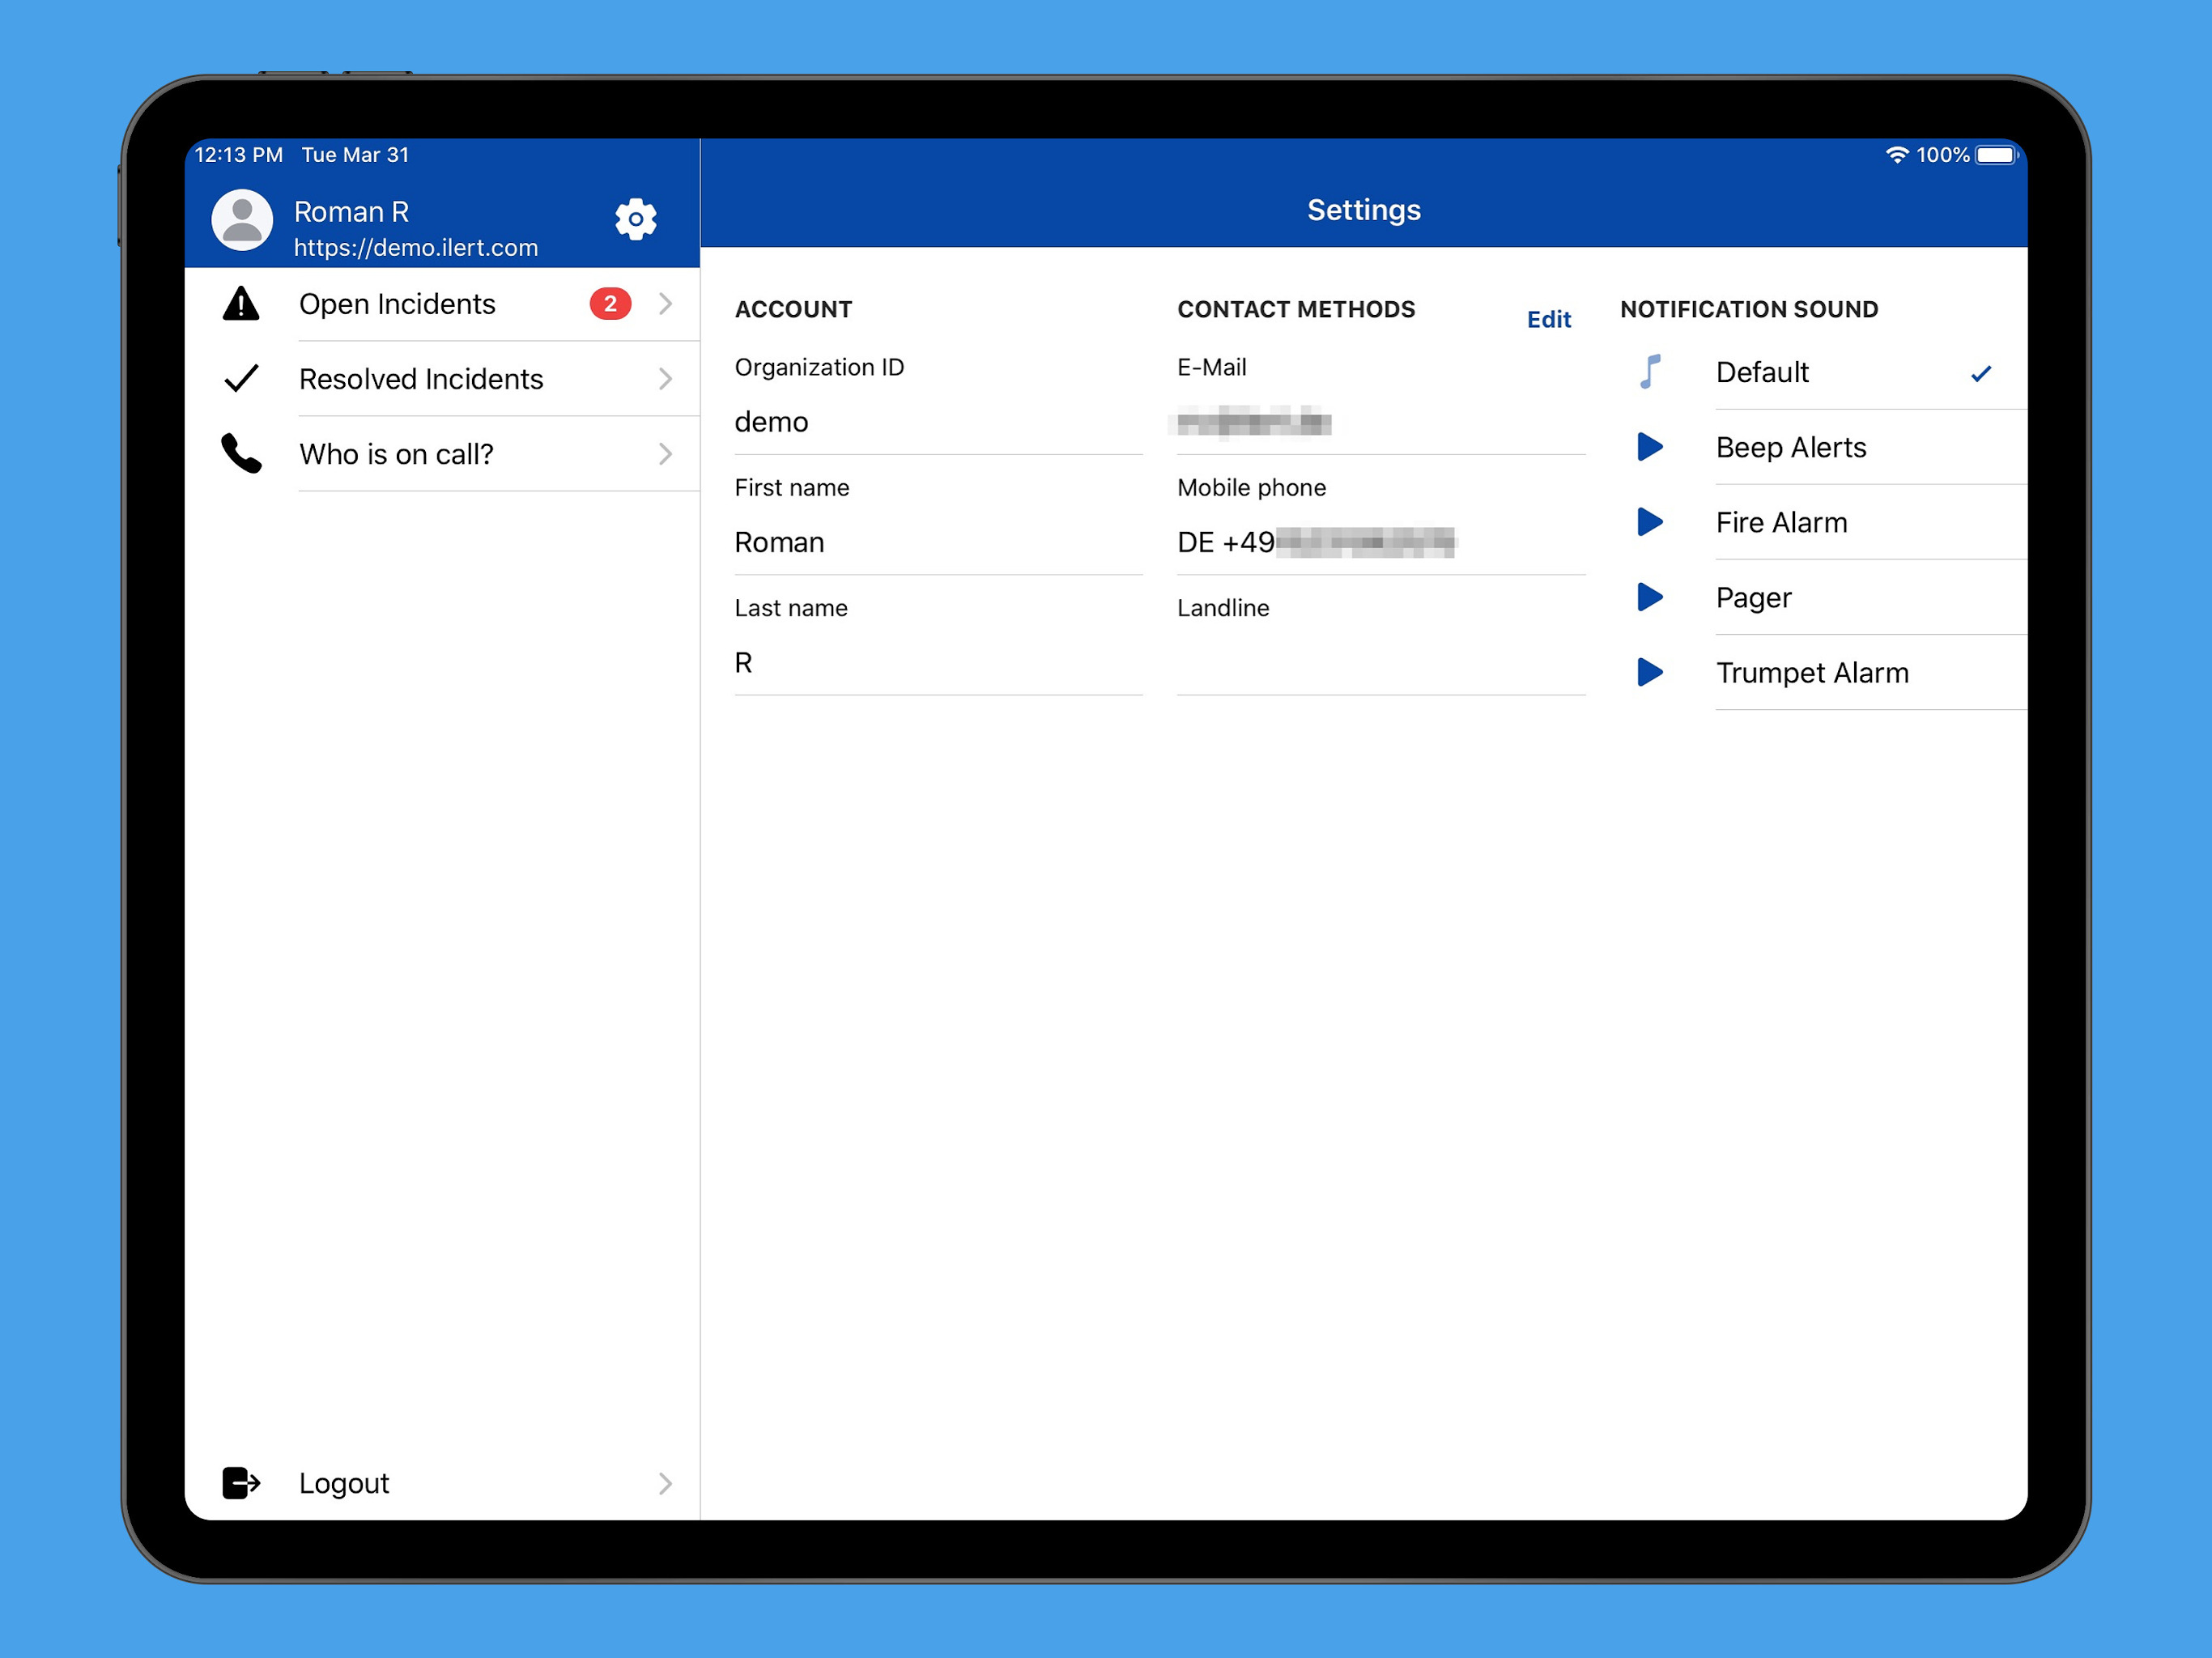The width and height of the screenshot is (2212, 1658).
Task: Click the Tue Mar 31 date text
Action: coord(355,155)
